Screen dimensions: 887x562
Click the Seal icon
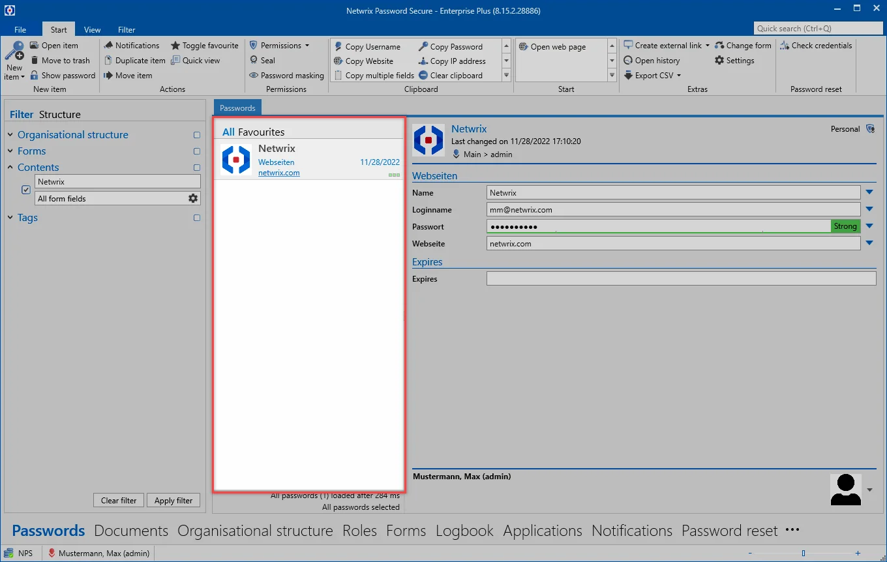254,61
